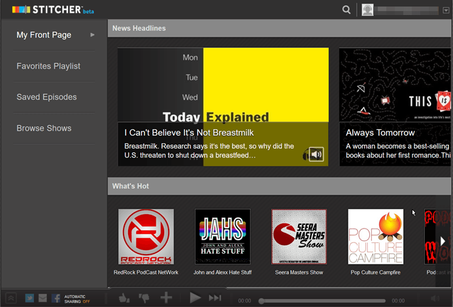Play episode using speaker icon on Today Explained
This screenshot has width=453, height=307.
[316, 155]
